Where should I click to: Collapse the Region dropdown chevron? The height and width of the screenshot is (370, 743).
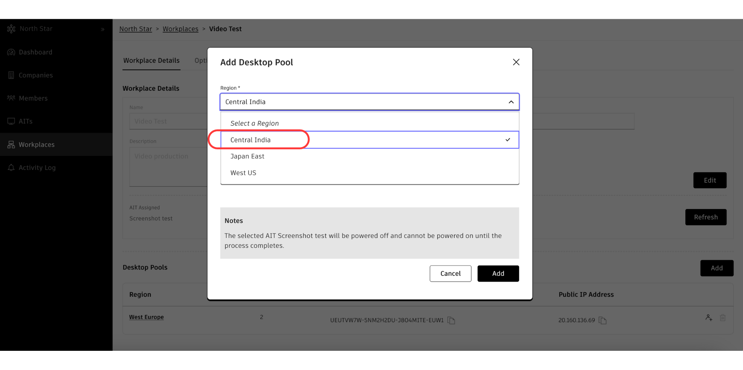pos(511,102)
